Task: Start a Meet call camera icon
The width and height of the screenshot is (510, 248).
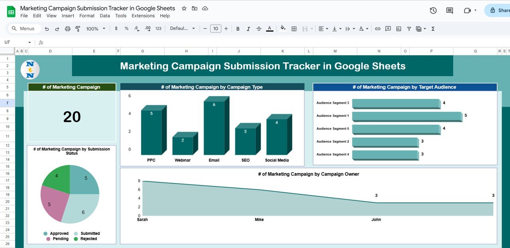Action: pyautogui.click(x=467, y=10)
